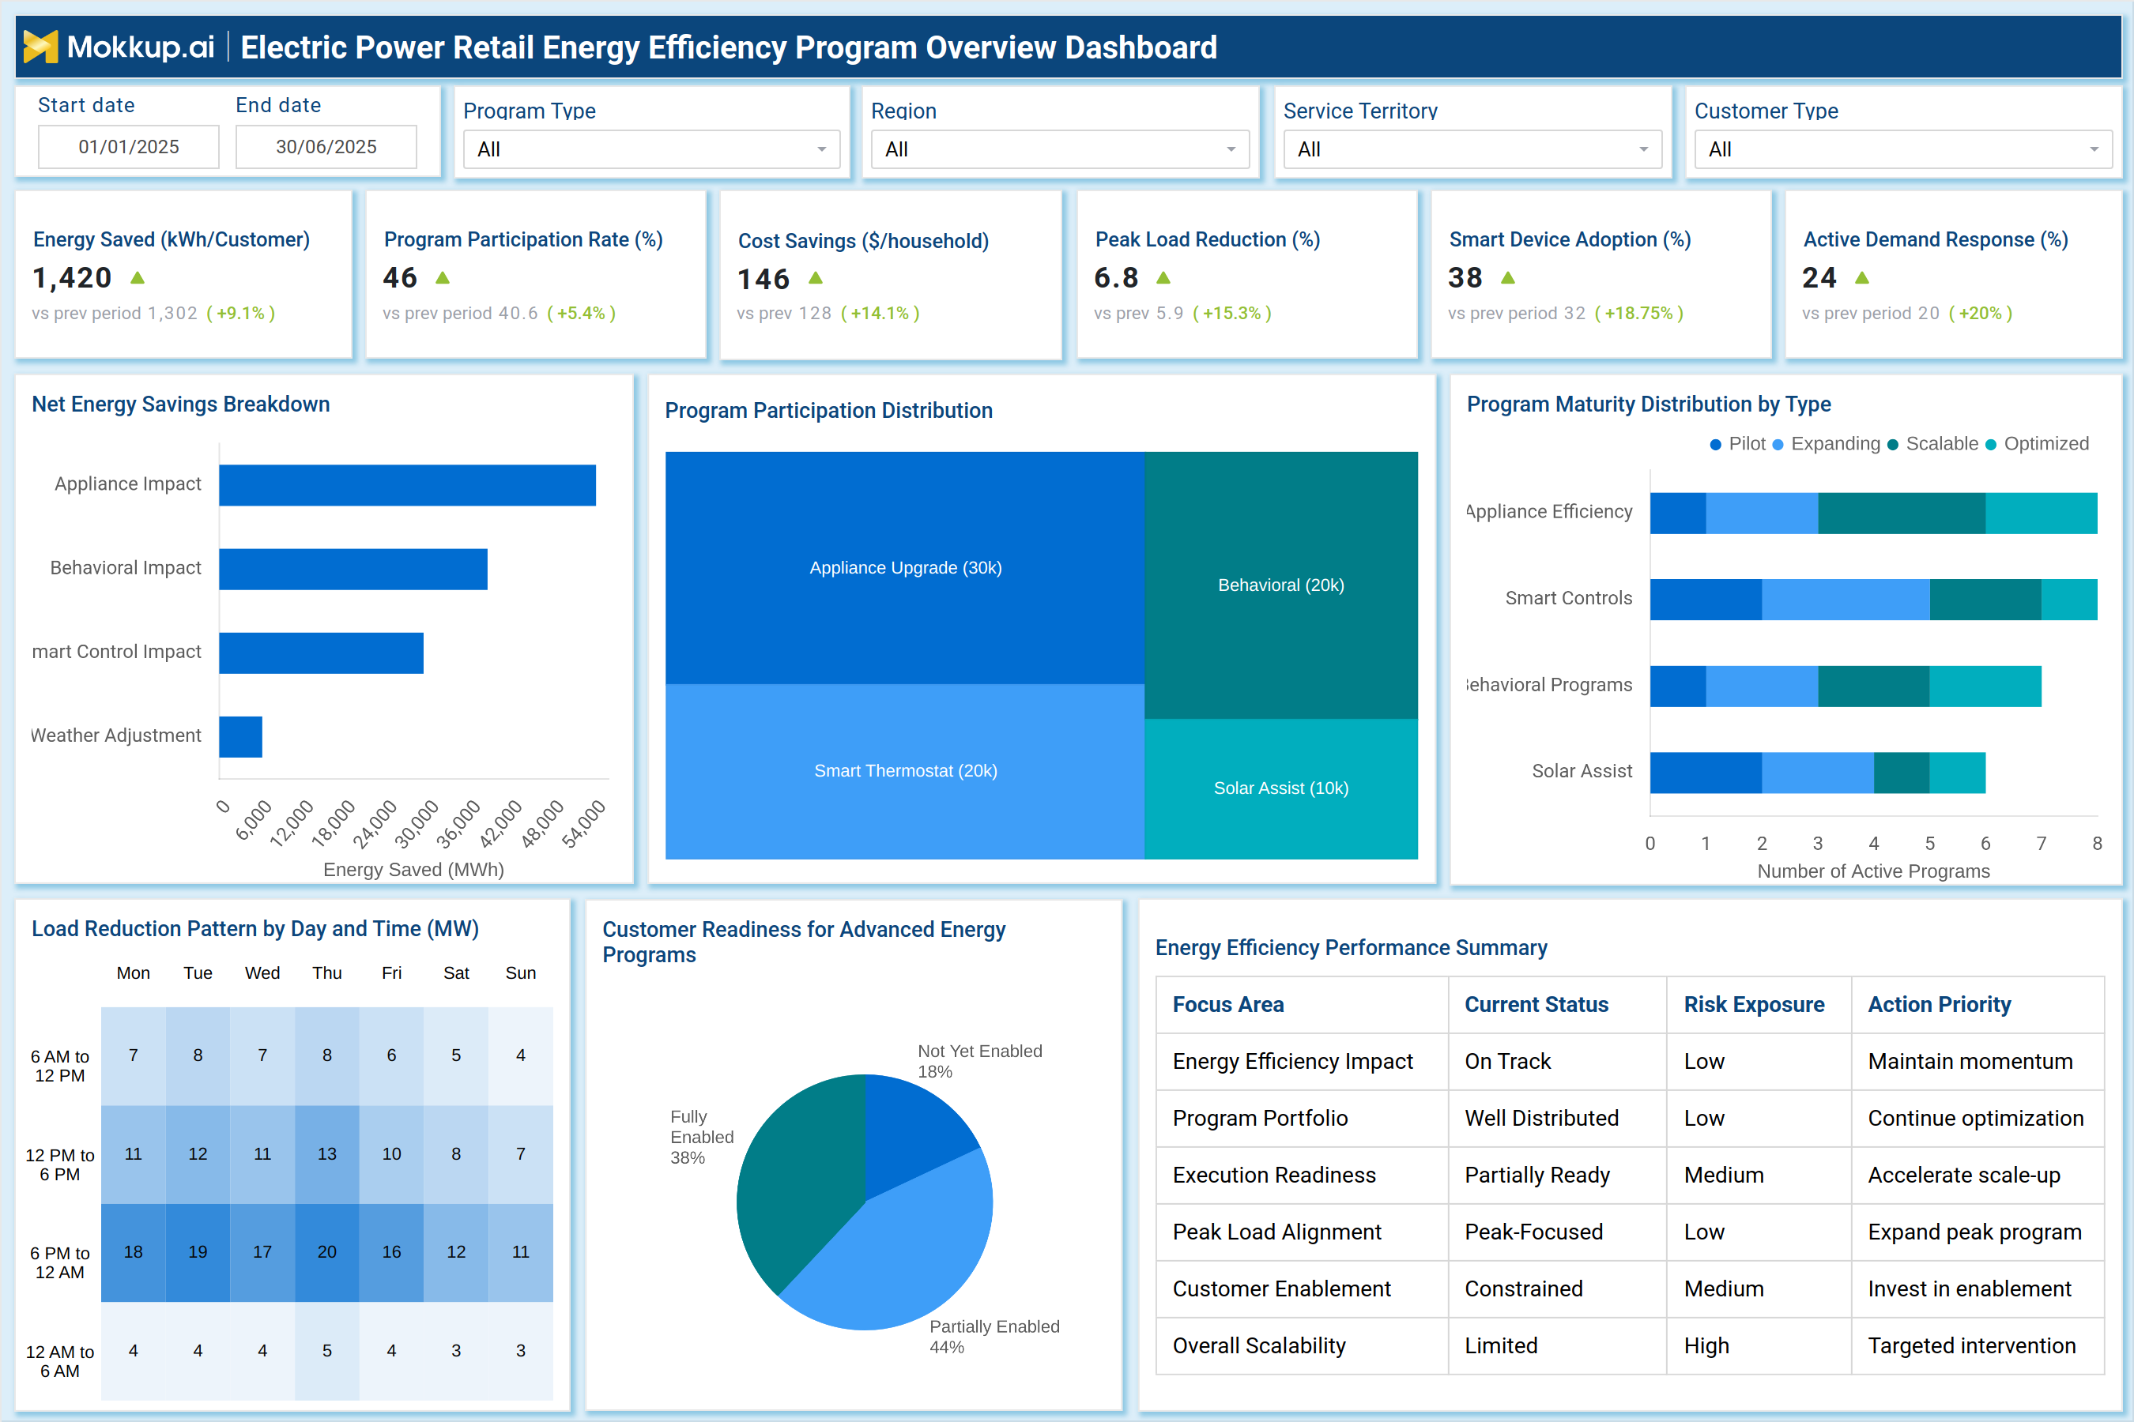2134x1422 pixels.
Task: Select the Smart Control Impact bar
Action: [321, 653]
